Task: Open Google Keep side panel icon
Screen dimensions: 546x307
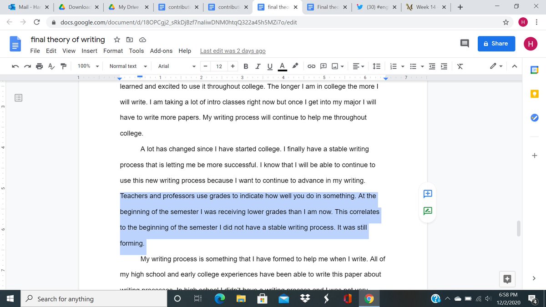Action: 535,94
